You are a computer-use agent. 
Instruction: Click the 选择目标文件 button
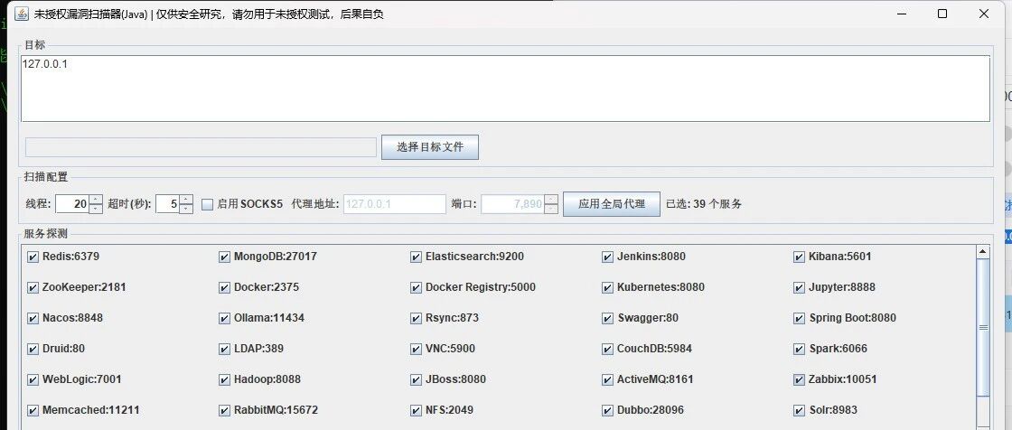coord(430,147)
